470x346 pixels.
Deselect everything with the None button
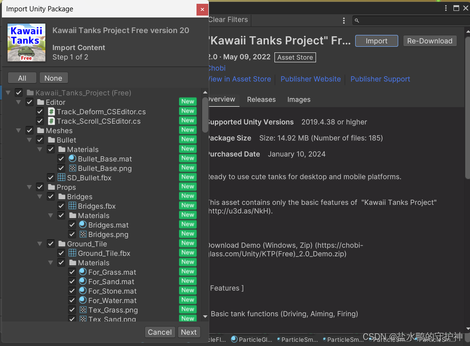click(x=53, y=78)
